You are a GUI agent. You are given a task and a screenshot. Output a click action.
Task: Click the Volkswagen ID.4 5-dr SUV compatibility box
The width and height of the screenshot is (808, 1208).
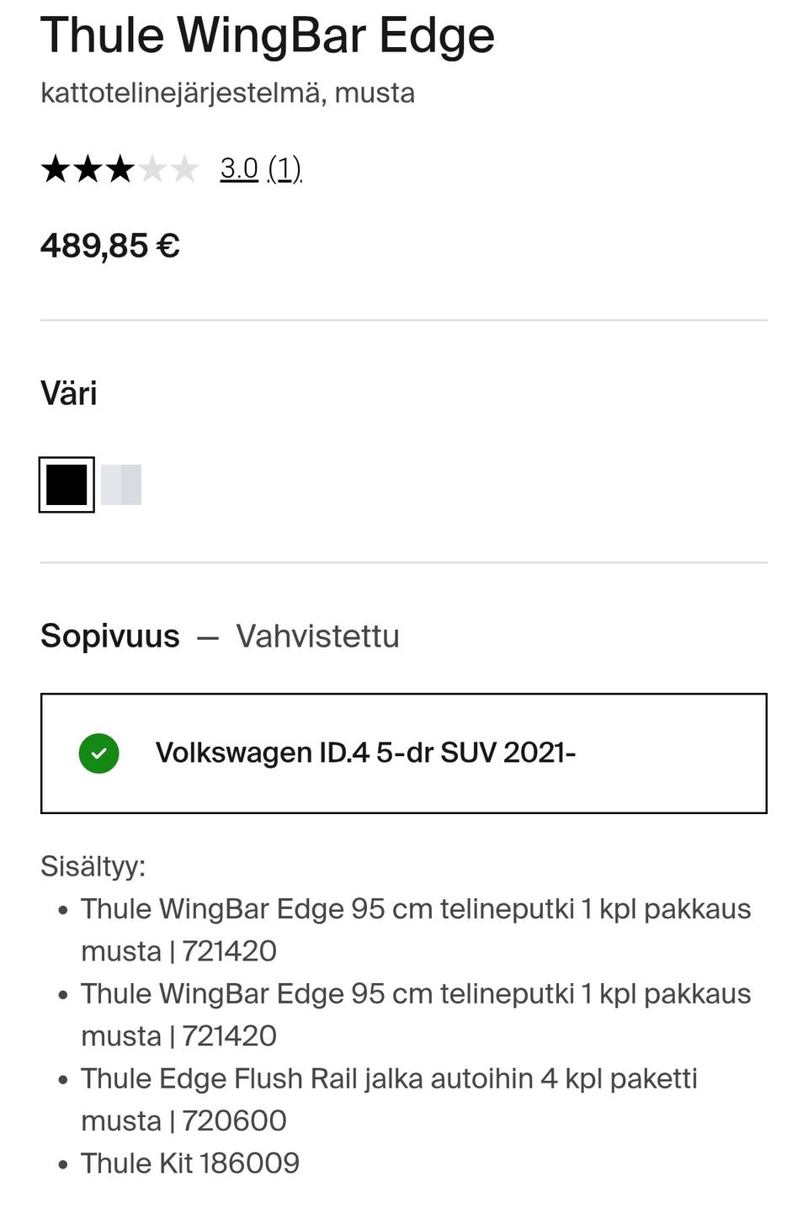pos(404,753)
